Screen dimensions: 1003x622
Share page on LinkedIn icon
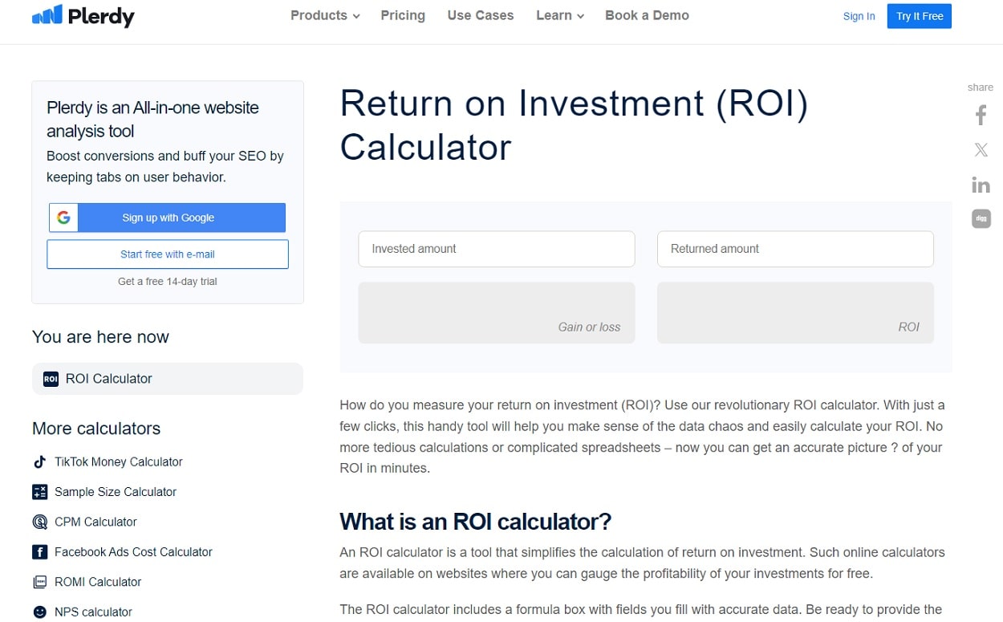pyautogui.click(x=981, y=185)
